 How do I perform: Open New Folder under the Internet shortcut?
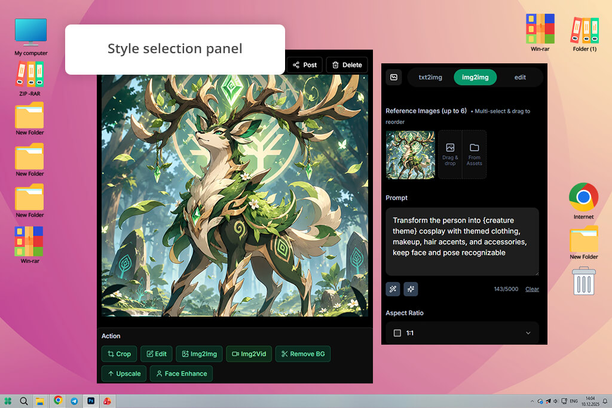click(583, 243)
